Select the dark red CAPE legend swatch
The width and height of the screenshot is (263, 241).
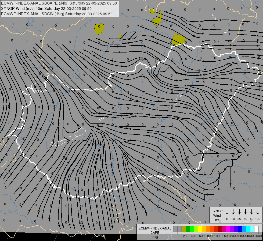pyautogui.click(x=220, y=229)
